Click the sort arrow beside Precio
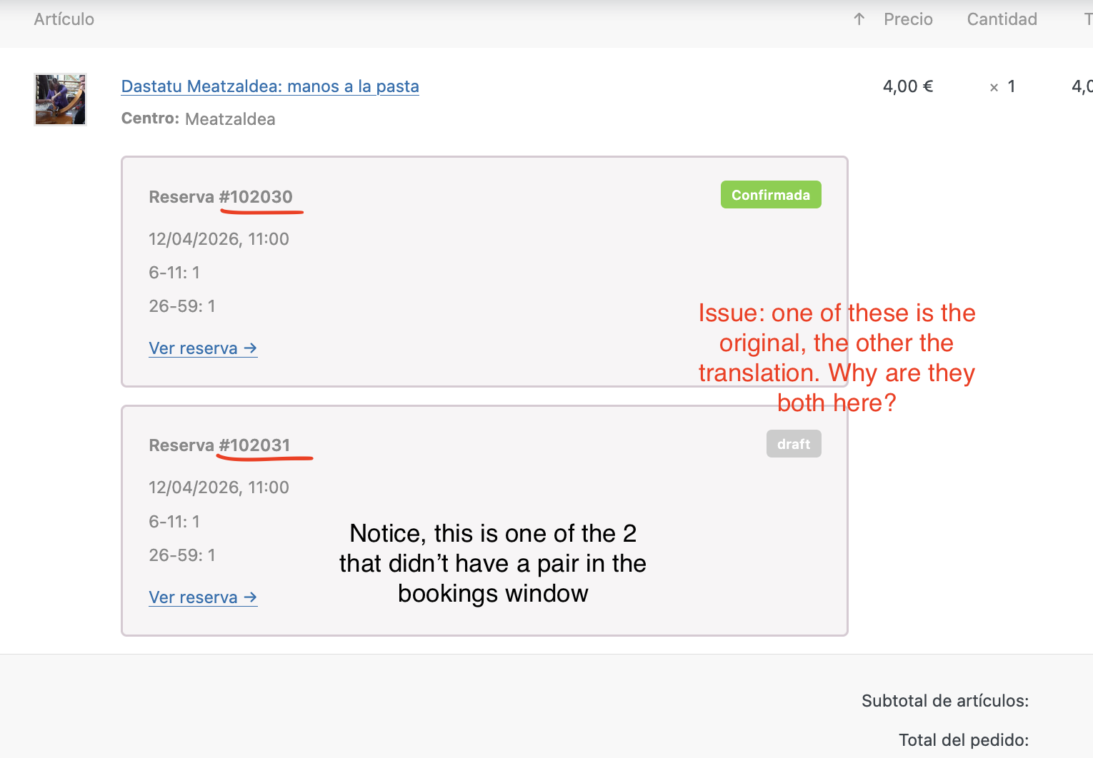This screenshot has width=1093, height=758. (859, 19)
